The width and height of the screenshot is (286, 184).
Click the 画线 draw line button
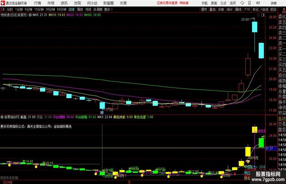238,9
